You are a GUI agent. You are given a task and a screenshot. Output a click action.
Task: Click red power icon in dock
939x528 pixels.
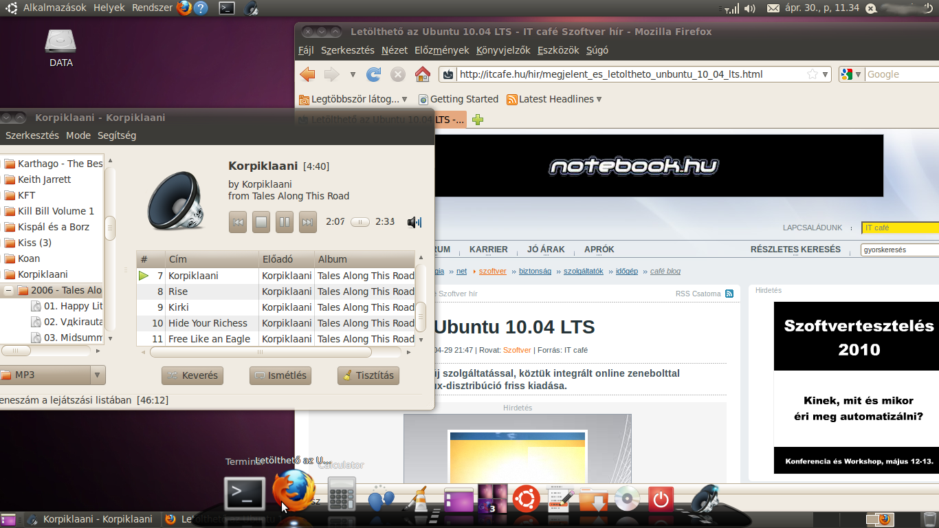point(661,499)
